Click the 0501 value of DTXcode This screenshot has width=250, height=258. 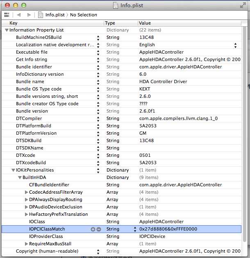pos(145,155)
